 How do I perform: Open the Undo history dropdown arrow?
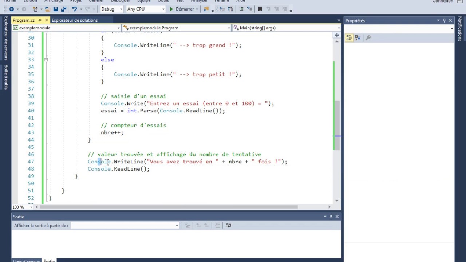coord(80,9)
